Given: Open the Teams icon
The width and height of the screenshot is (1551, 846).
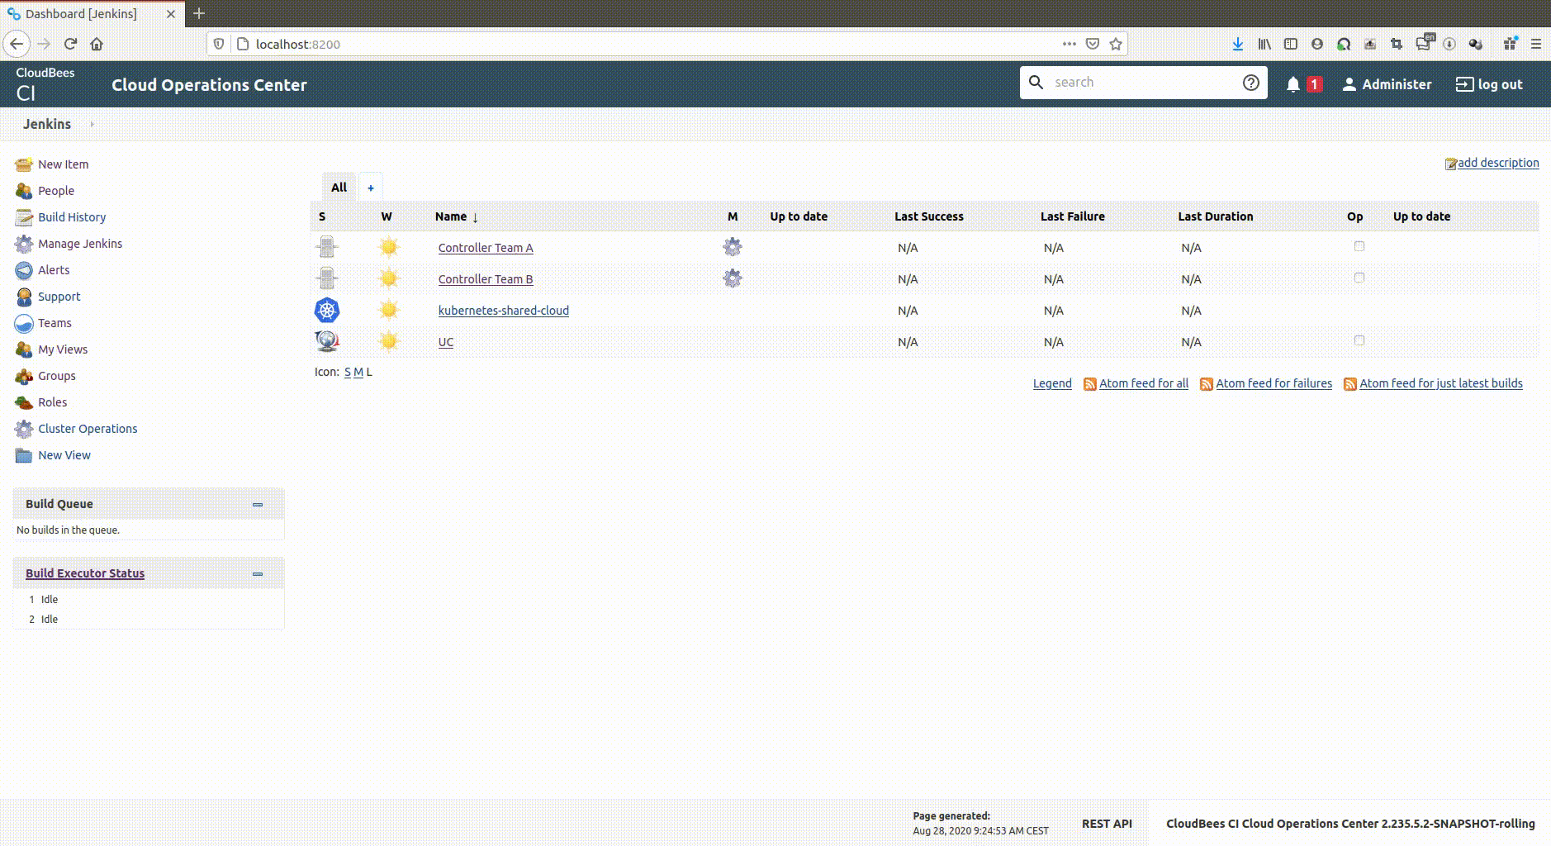Looking at the screenshot, I should [x=24, y=323].
